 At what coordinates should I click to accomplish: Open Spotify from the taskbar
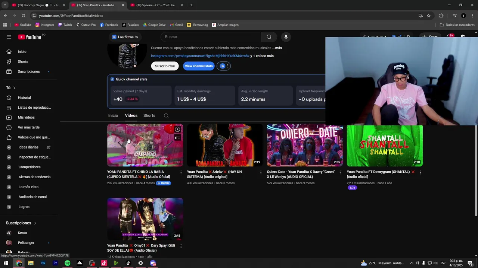coord(67,263)
